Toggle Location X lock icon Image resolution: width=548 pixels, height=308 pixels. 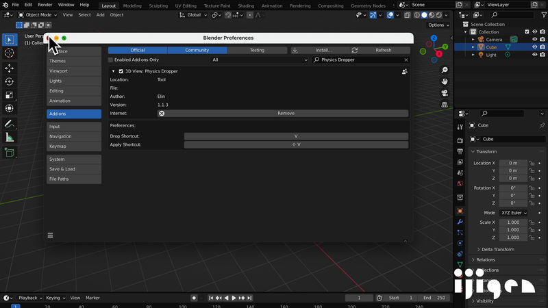(532, 163)
